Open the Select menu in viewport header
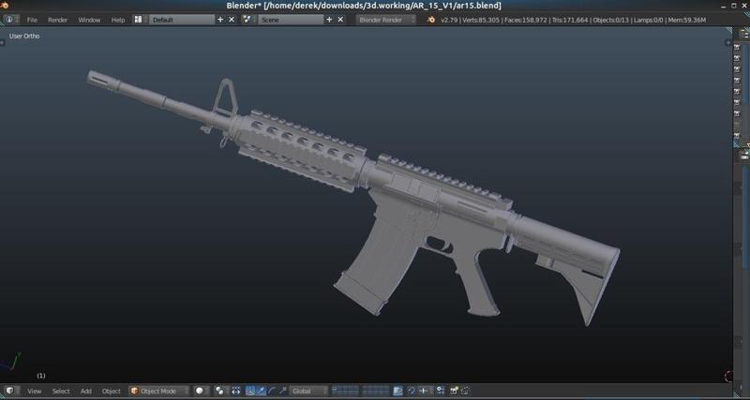 tap(61, 391)
